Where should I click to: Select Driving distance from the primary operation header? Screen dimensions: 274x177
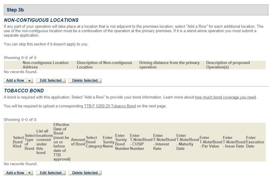[169, 65]
